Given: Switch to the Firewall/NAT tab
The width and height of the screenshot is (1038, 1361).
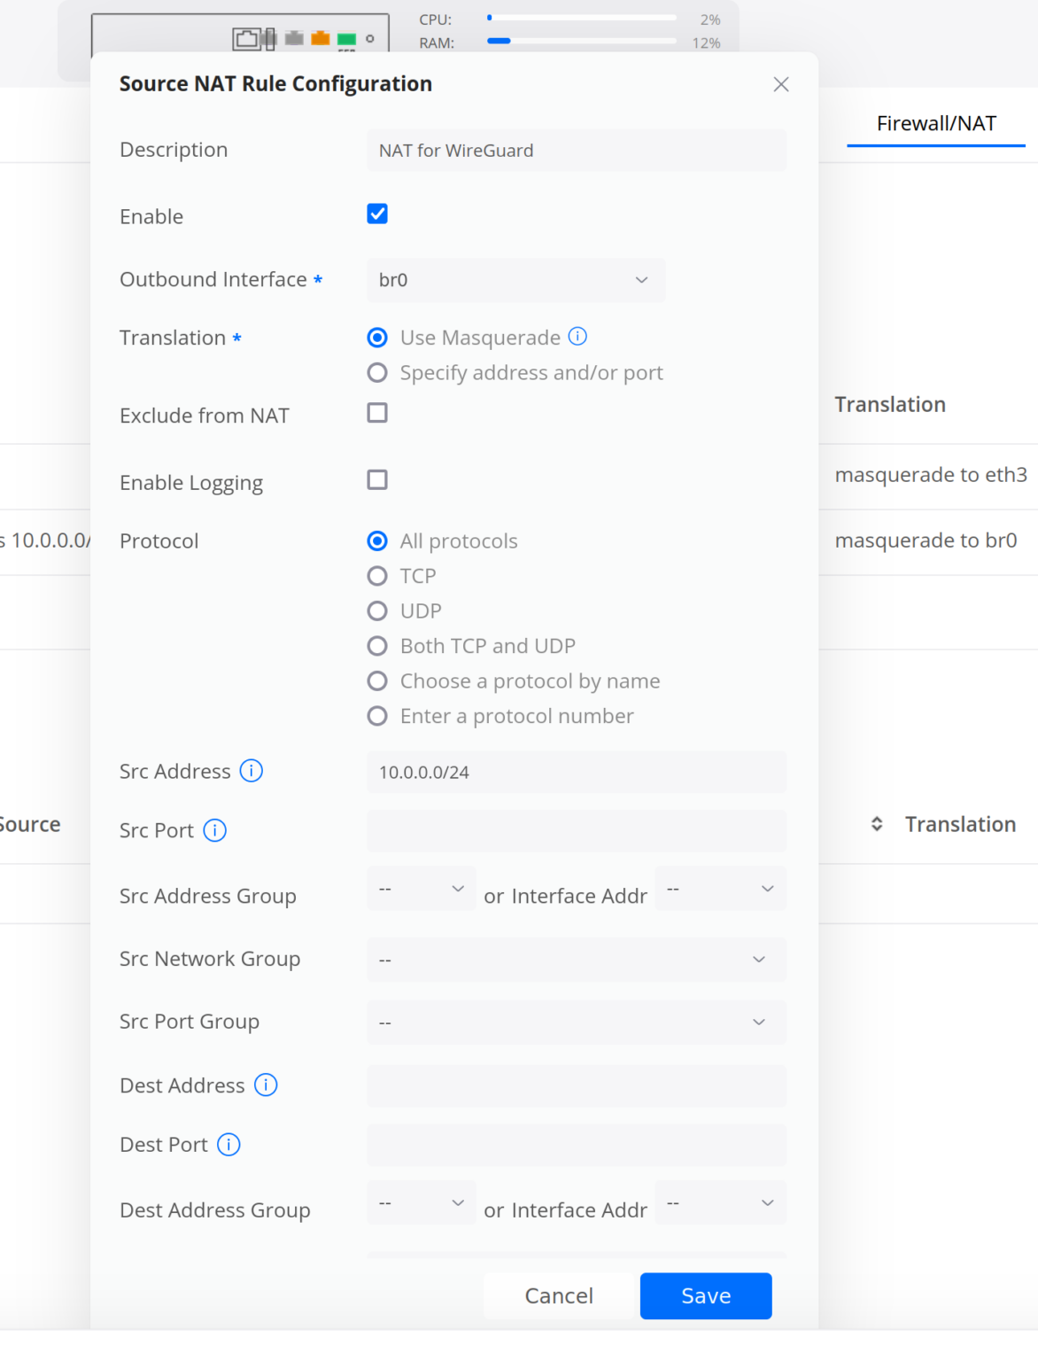Looking at the screenshot, I should (935, 123).
